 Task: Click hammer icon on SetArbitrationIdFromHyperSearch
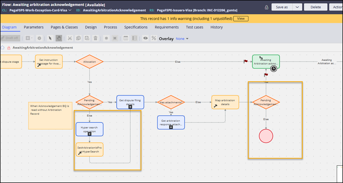point(80,153)
